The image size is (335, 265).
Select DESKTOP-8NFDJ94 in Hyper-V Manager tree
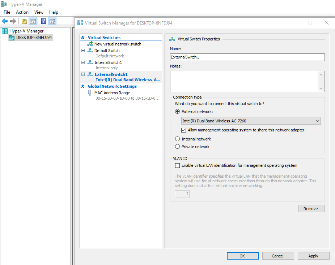[34, 38]
